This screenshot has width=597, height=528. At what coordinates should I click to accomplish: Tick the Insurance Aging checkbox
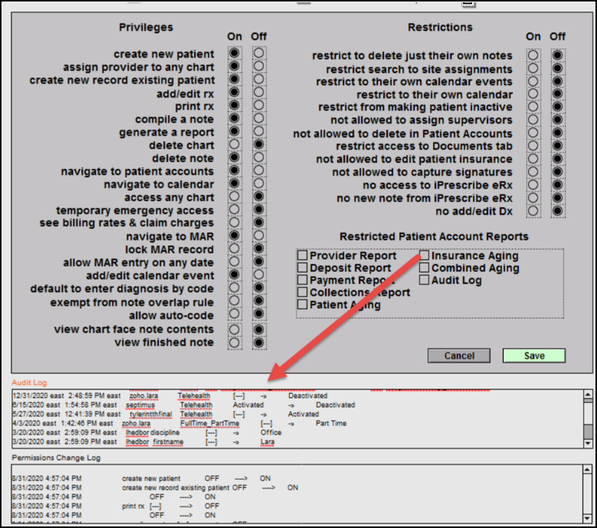(x=425, y=256)
